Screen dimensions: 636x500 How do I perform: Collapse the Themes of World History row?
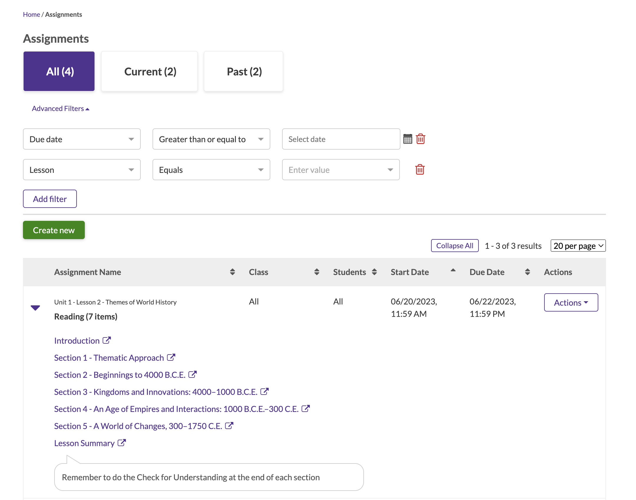point(35,308)
